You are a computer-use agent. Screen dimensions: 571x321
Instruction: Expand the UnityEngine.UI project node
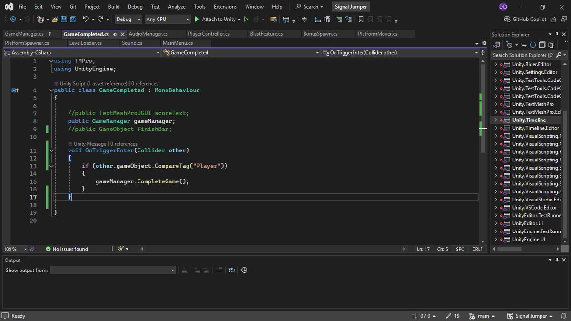click(x=495, y=239)
